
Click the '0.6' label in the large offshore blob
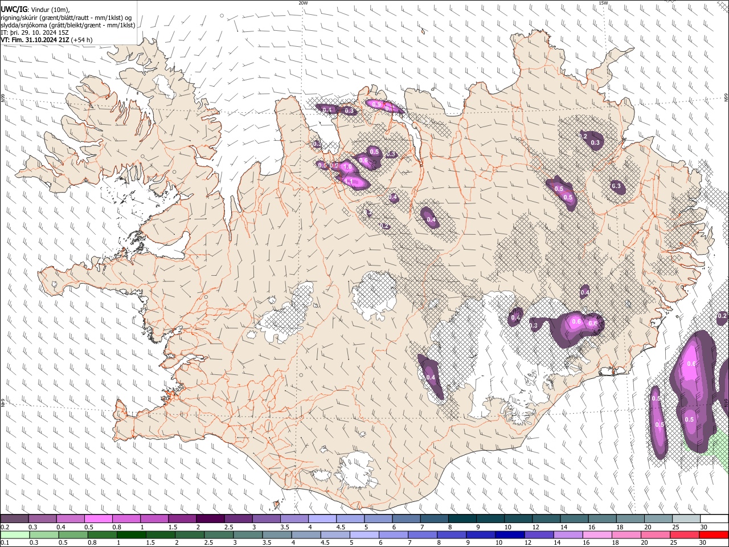(692, 364)
